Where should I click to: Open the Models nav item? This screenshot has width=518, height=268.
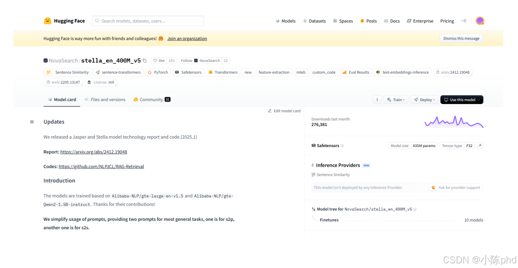[285, 21]
